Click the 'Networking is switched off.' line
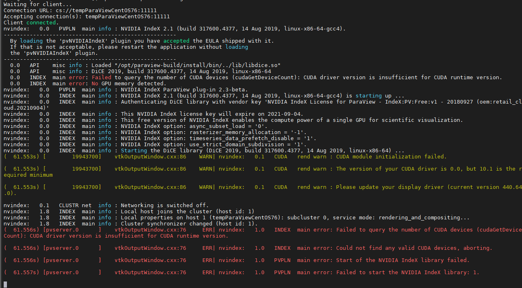The image size is (522, 288). pos(106,205)
